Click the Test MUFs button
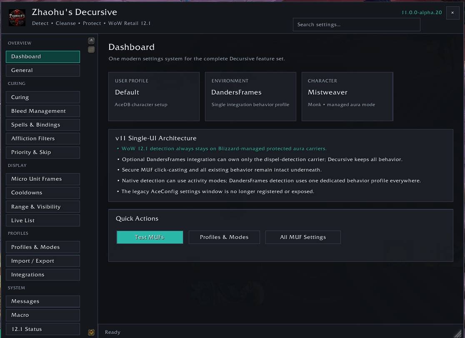 tap(150, 237)
